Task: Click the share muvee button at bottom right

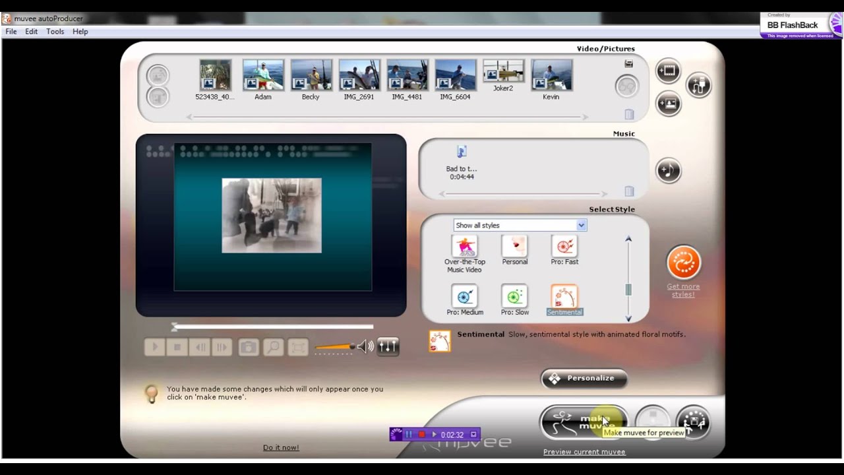Action: pos(693,422)
